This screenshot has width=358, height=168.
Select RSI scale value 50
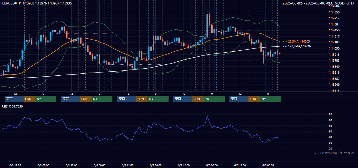tap(331, 131)
